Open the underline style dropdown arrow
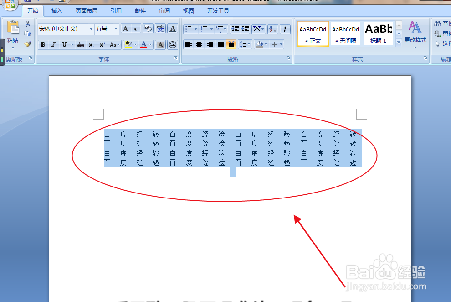The height and width of the screenshot is (302, 451). (x=72, y=45)
